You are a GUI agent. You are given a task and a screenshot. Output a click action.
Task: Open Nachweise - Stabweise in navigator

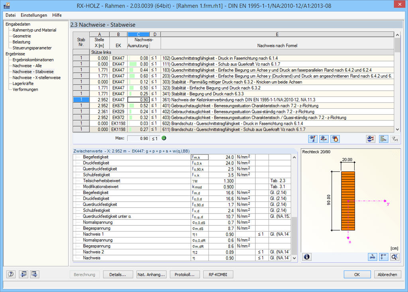tap(33, 72)
